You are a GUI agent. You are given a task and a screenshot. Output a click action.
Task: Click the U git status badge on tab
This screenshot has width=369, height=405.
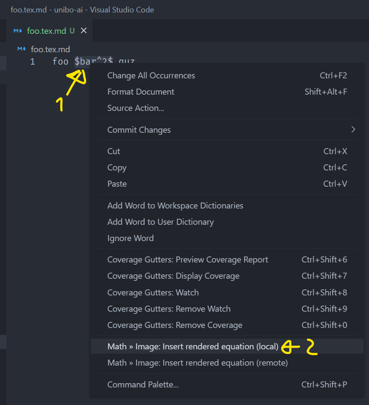[72, 31]
